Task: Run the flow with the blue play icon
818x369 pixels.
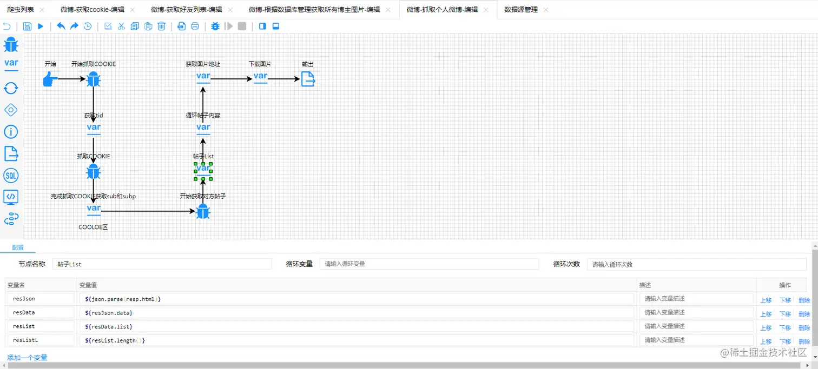Action: click(x=41, y=26)
